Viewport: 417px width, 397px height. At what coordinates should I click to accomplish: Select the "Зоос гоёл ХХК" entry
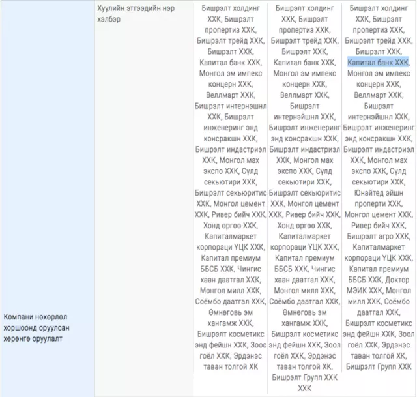pyautogui.click(x=230, y=351)
